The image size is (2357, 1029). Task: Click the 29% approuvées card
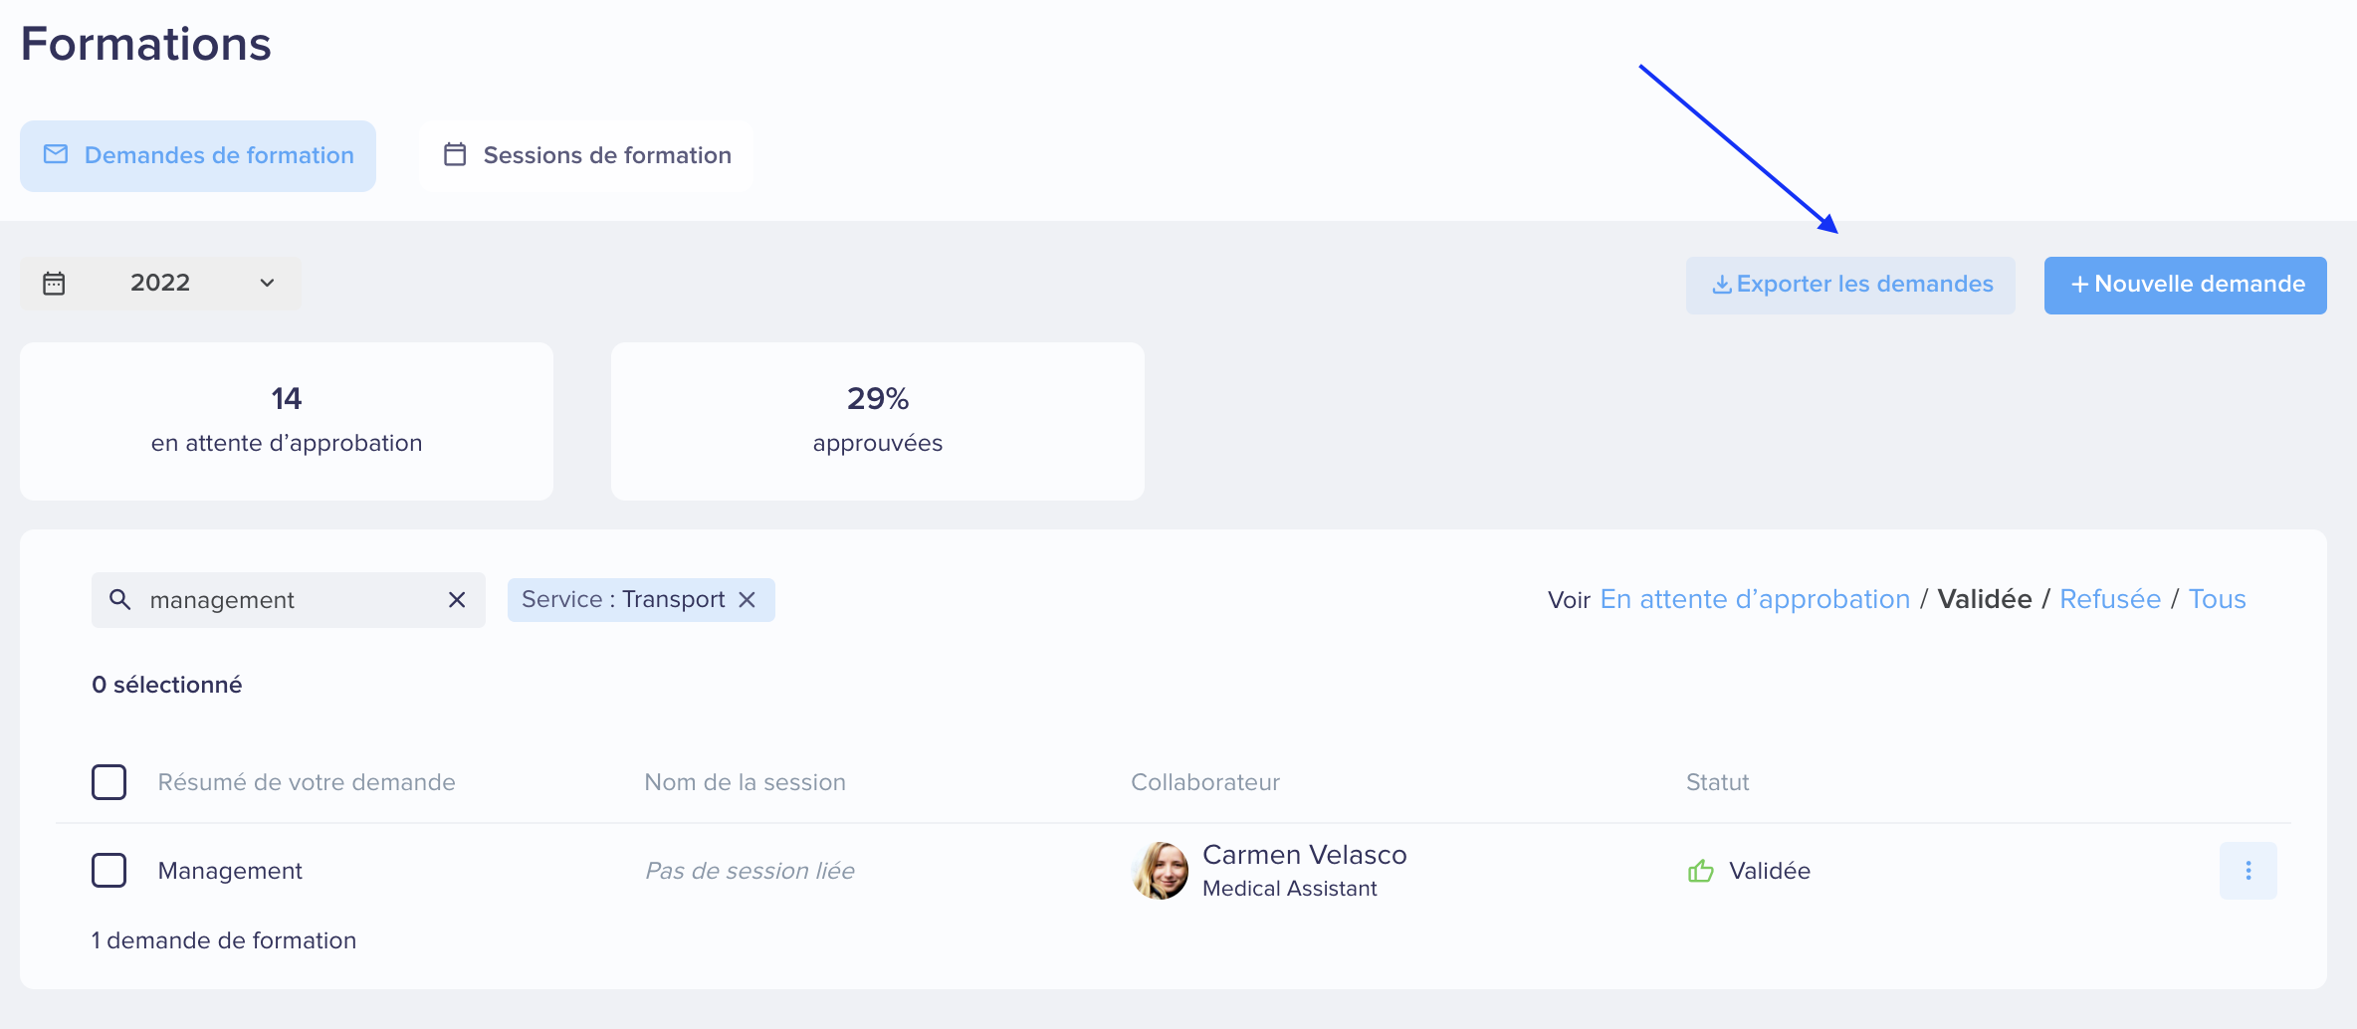pyautogui.click(x=878, y=422)
